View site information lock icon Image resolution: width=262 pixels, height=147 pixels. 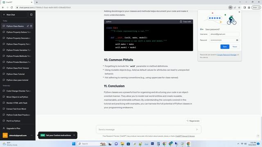(x=17, y=7)
